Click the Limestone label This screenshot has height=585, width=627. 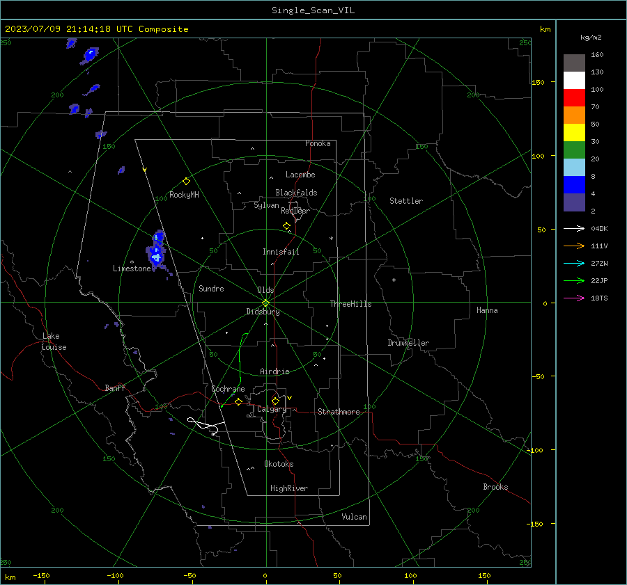click(x=132, y=269)
